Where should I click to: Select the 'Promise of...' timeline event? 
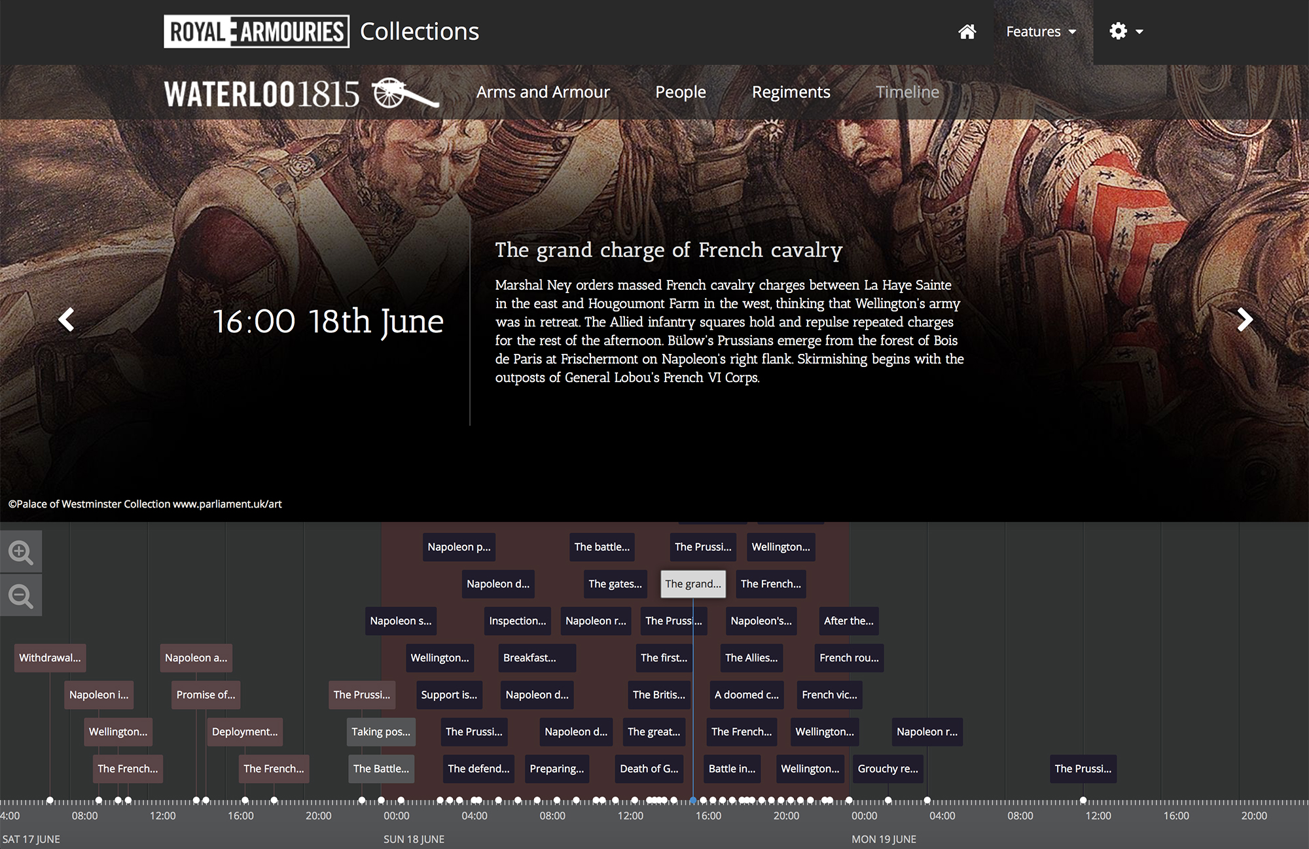click(206, 695)
